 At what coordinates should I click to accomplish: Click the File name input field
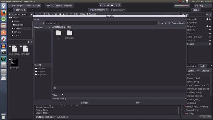pos(119,91)
